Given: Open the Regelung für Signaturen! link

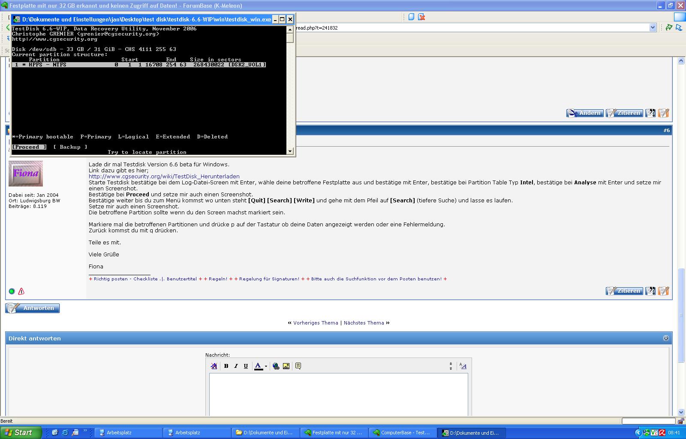Looking at the screenshot, I should [269, 279].
